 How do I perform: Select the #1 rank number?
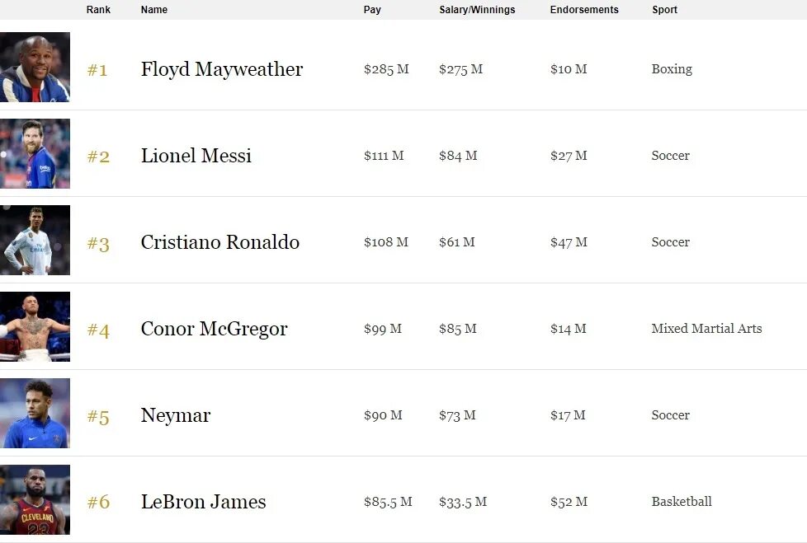pos(97,70)
